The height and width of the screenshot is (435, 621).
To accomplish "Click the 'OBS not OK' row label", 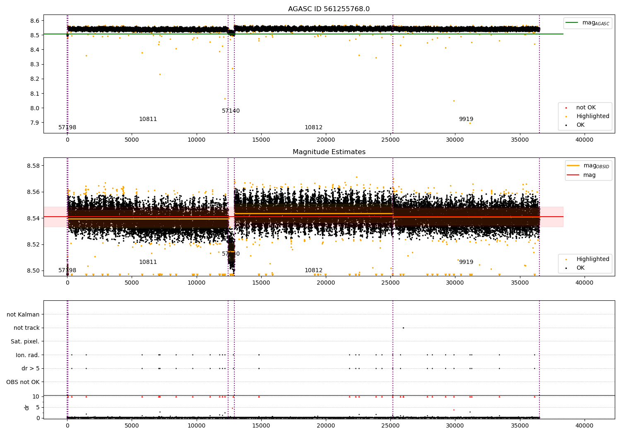I will click(23, 382).
